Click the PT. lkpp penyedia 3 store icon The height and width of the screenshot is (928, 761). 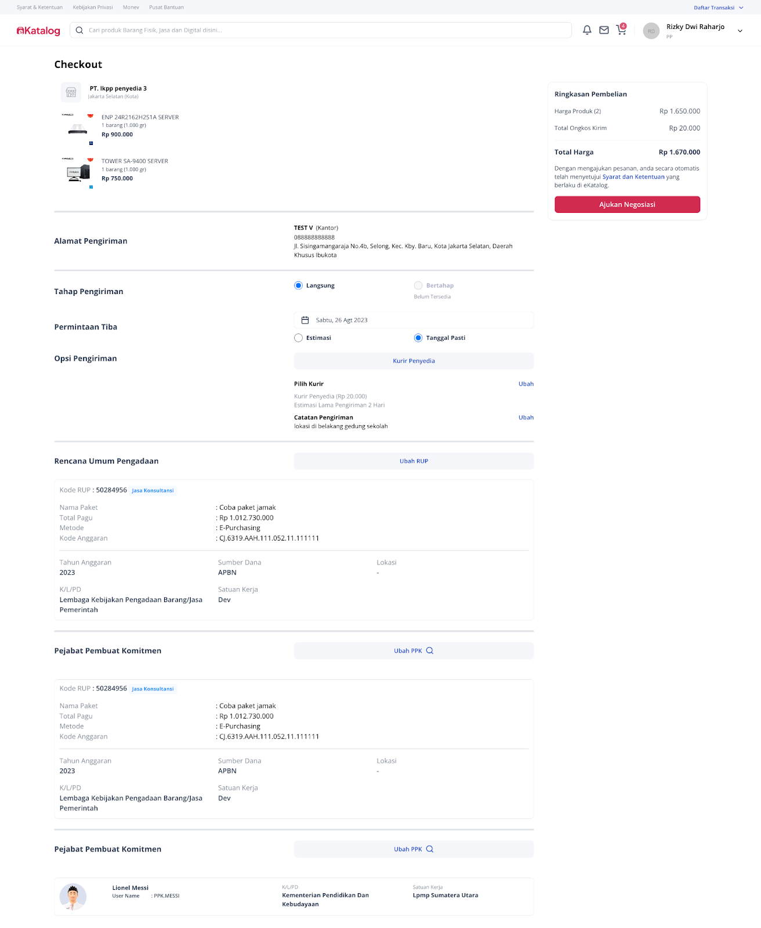(x=71, y=92)
